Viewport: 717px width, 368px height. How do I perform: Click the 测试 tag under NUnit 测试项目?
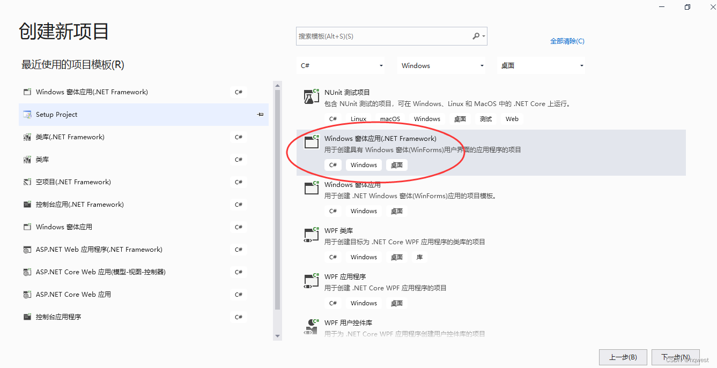[486, 119]
